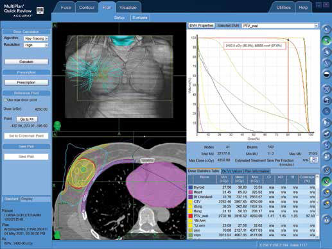
Task: Show the Dose Statistics Table tab
Action: click(x=204, y=171)
